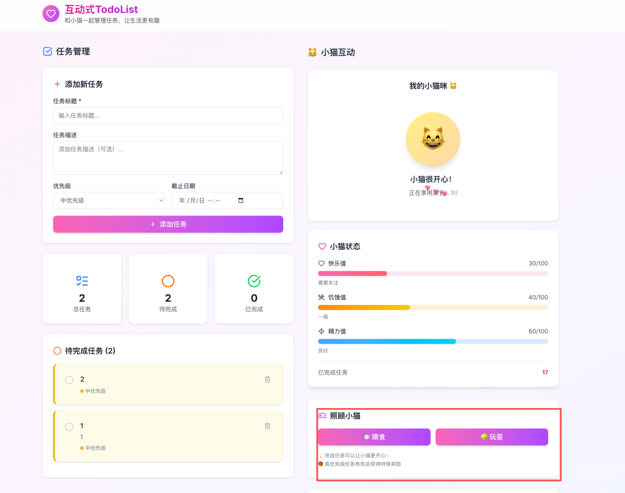625x493 pixels.
Task: Click the 任务标题 title input field
Action: tap(167, 116)
